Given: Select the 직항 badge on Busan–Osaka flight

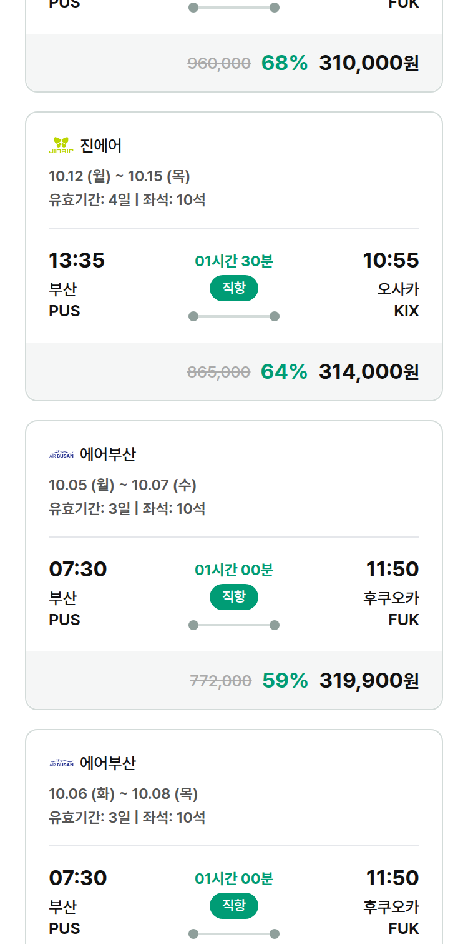Looking at the screenshot, I should point(234,288).
